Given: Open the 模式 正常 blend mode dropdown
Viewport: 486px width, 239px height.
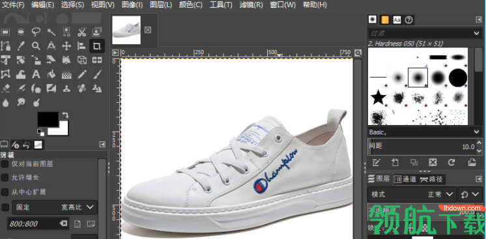Looking at the screenshot, I should coord(412,194).
